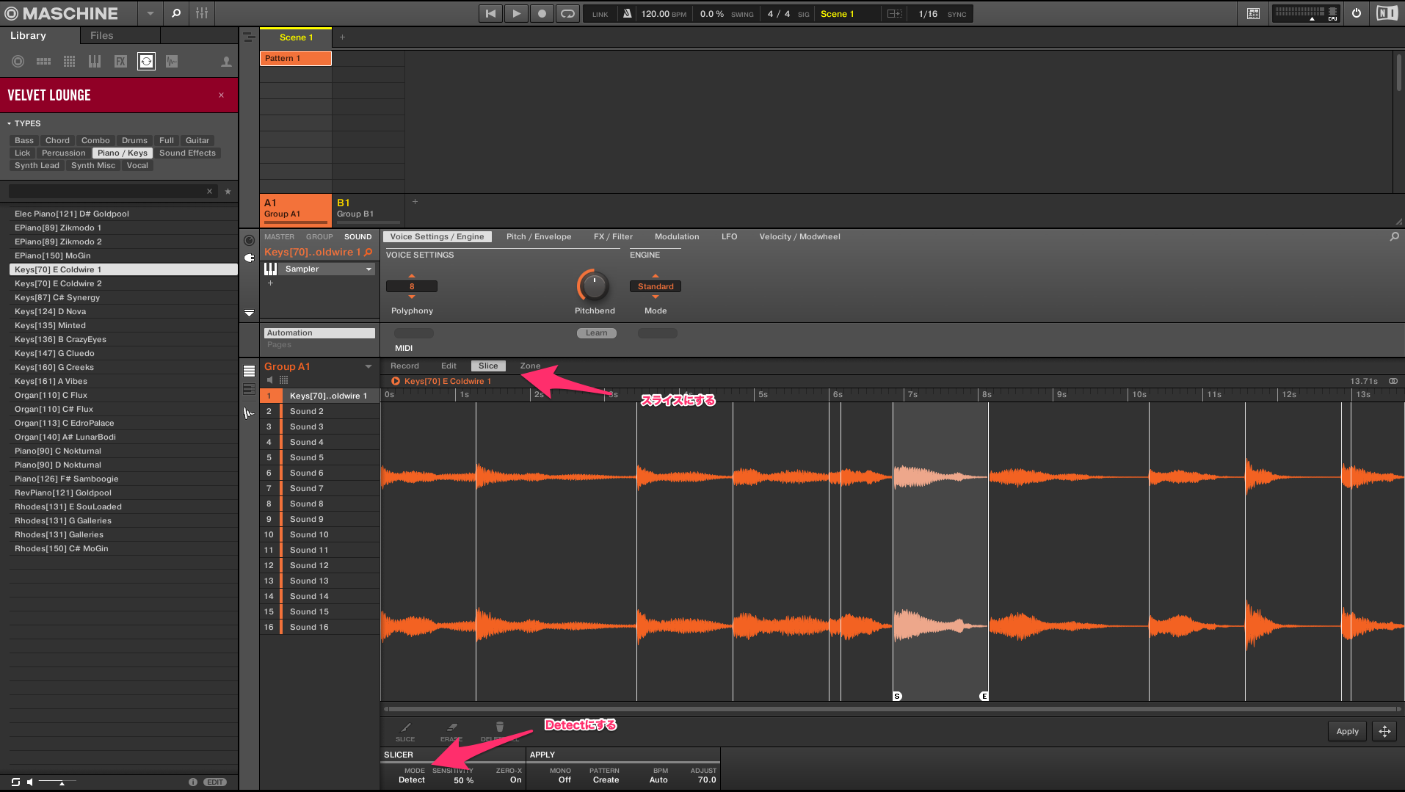Adjust the Pitchbend knob
The width and height of the screenshot is (1405, 792).
point(594,286)
